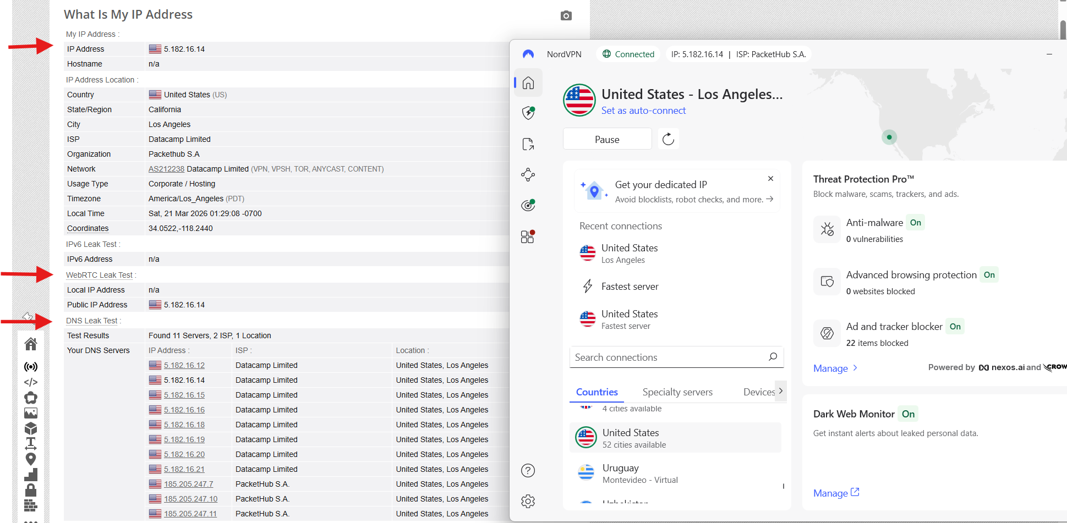
Task: Select Uruguay Montevideo Virtual country
Action: tap(675, 473)
